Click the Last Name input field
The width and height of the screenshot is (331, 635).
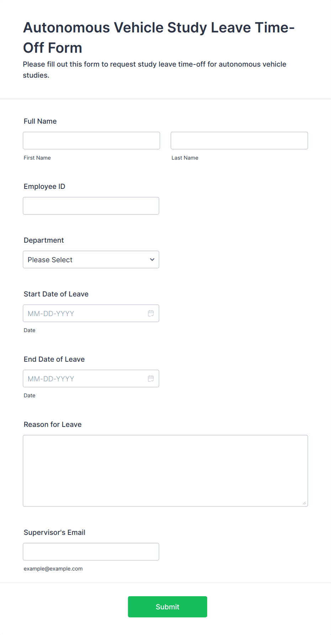239,140
